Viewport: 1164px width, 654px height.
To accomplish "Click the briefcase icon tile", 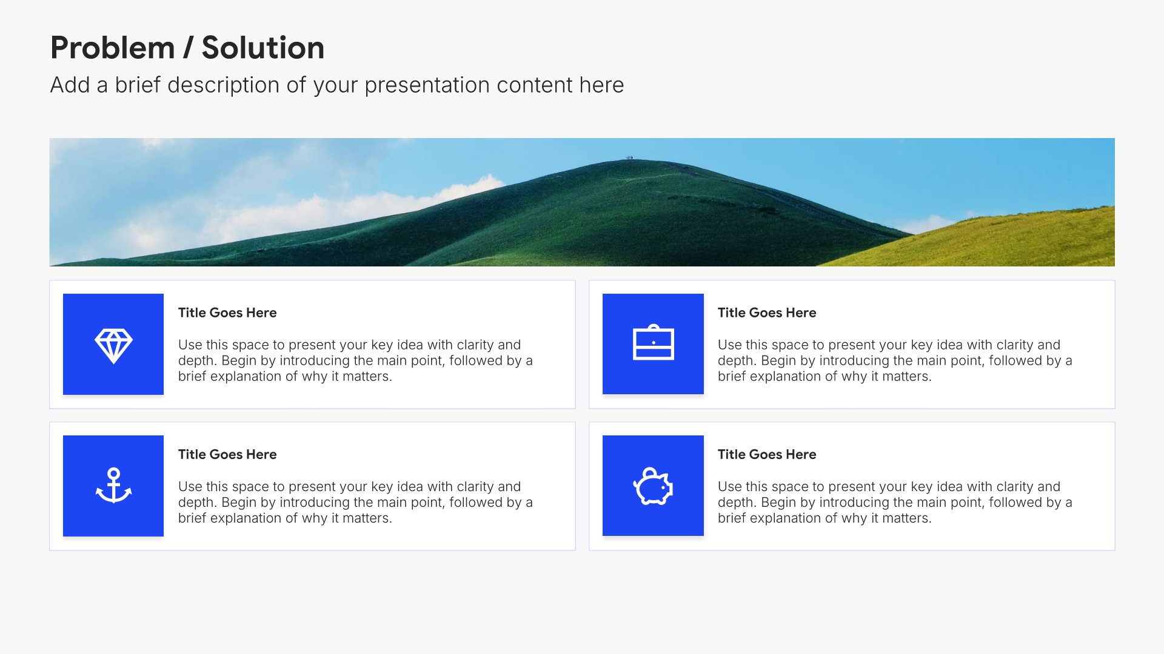I will click(x=653, y=344).
